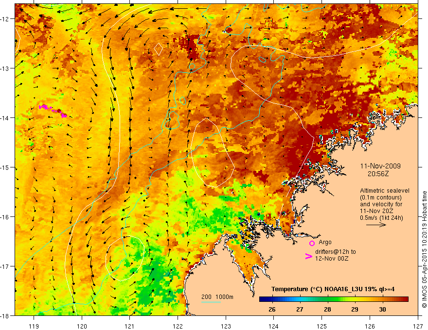This screenshot has height=330, width=428.
Task: Click the '0.5m/s (1kt 24h)' text
Action: click(x=381, y=218)
